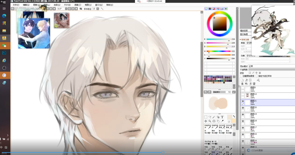Open the 效果 effect dropdown
Viewport: 295px width, 155px height.
(x=250, y=56)
